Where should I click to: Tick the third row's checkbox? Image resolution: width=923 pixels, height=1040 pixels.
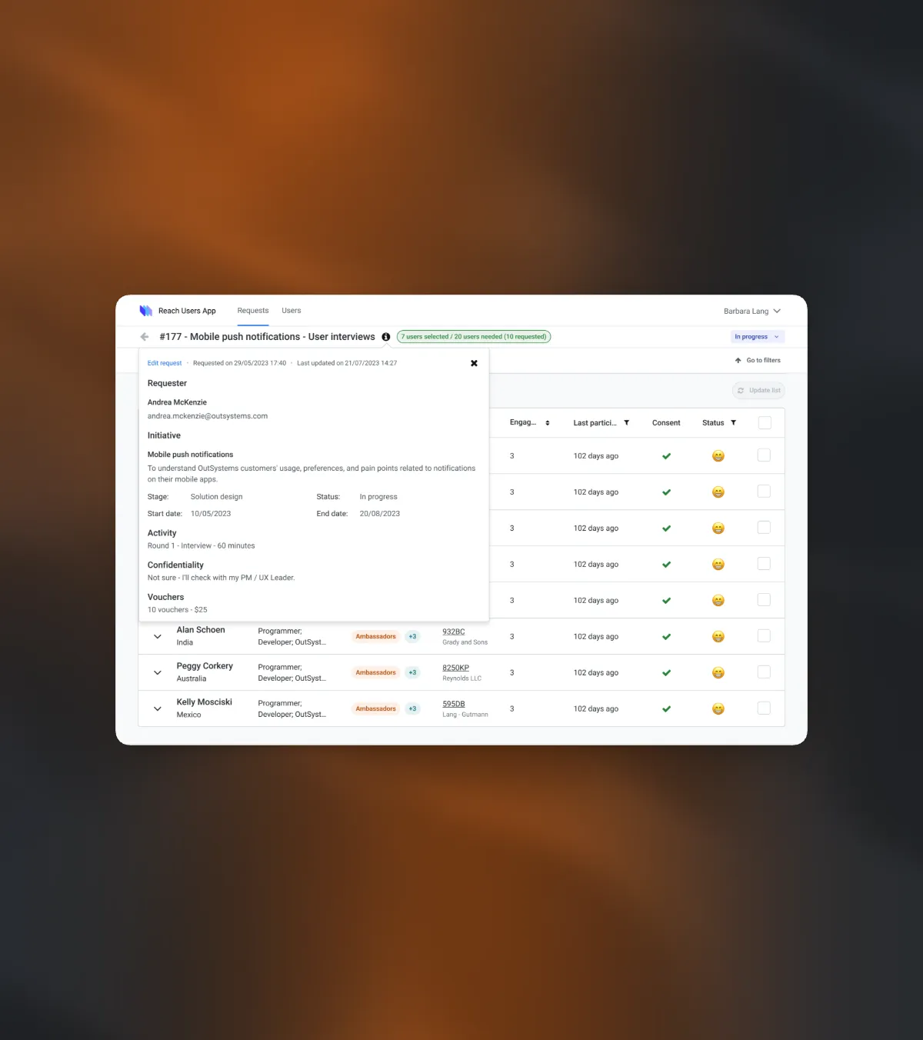point(764,528)
